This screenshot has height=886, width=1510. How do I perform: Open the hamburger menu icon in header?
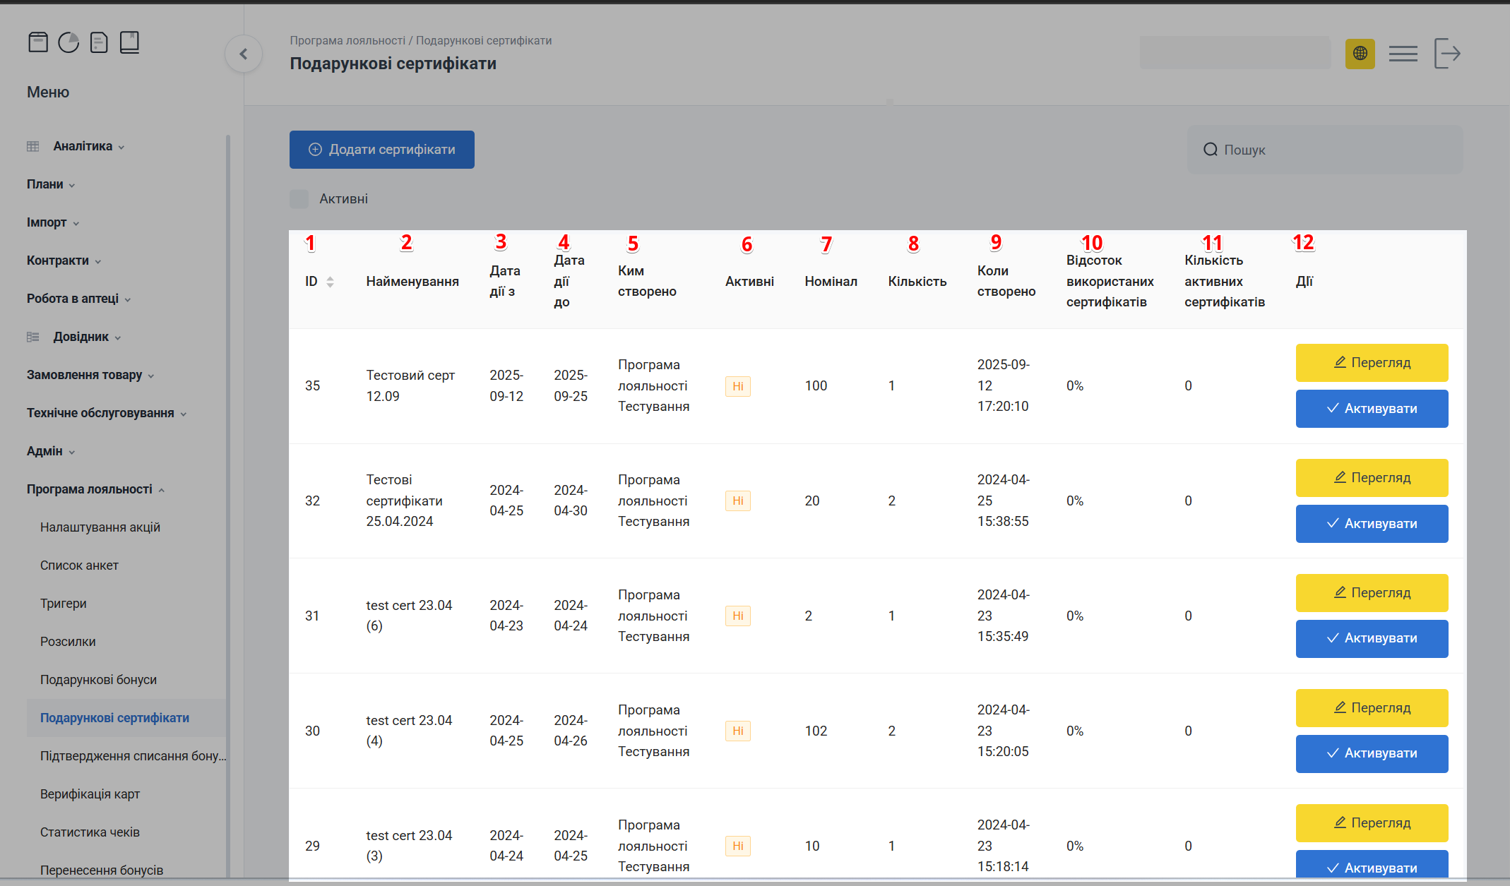pyautogui.click(x=1403, y=54)
